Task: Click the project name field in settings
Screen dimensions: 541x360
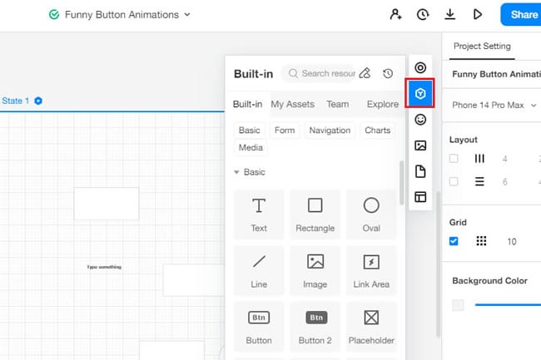Action: tap(496, 74)
